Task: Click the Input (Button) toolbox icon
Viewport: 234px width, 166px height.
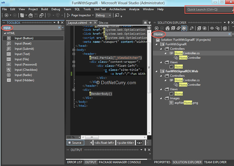Action: tap(9, 38)
